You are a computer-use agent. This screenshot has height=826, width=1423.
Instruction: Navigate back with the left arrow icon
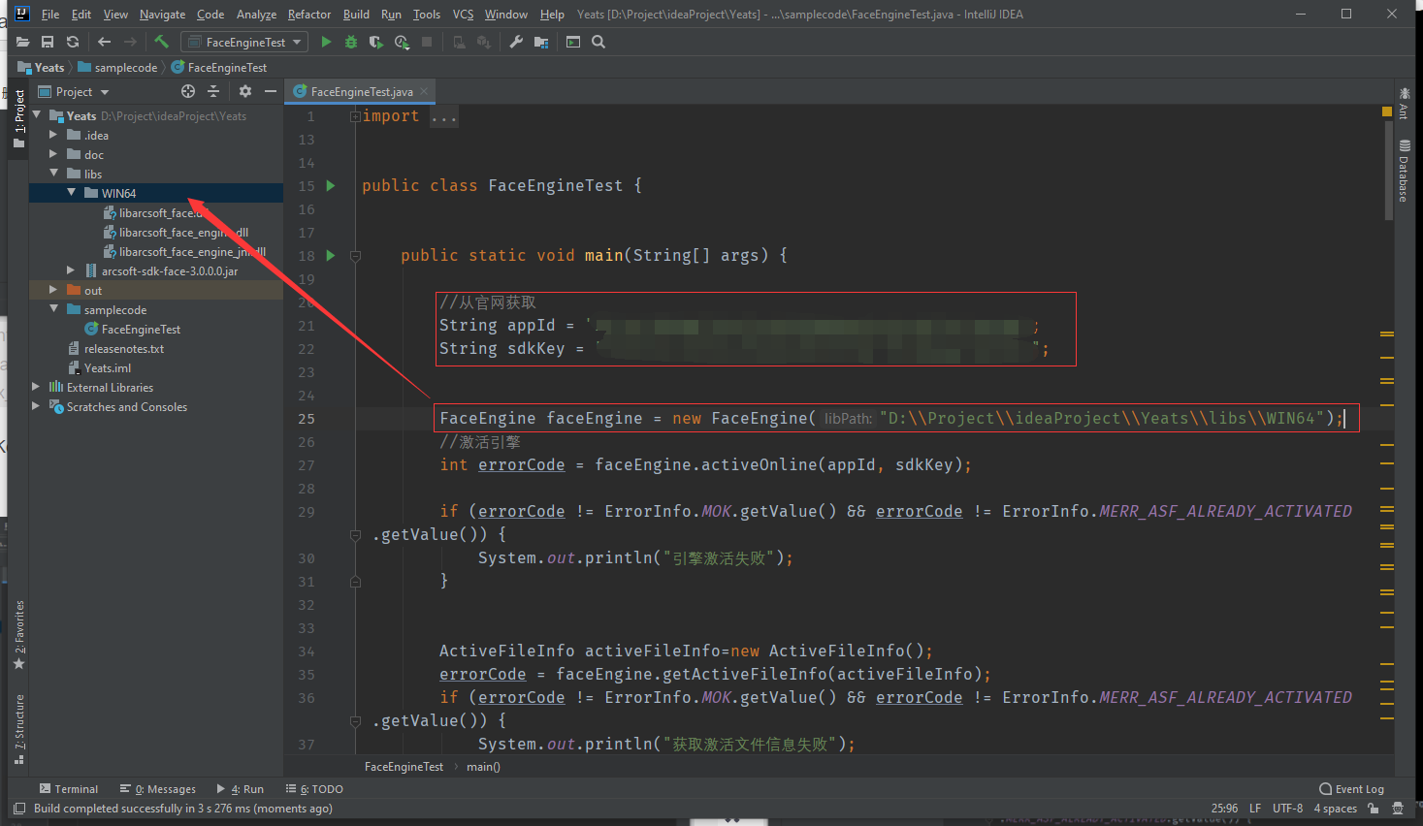pos(105,42)
